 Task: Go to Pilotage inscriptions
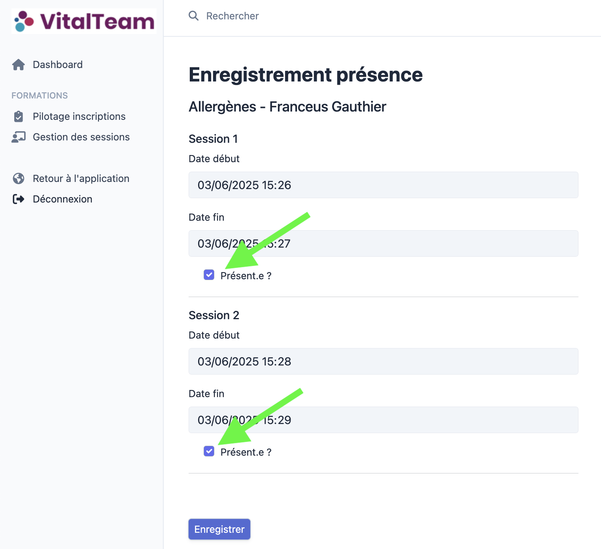[79, 117]
